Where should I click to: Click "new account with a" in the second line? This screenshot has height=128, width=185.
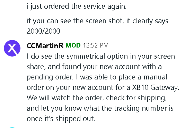tap(131, 67)
